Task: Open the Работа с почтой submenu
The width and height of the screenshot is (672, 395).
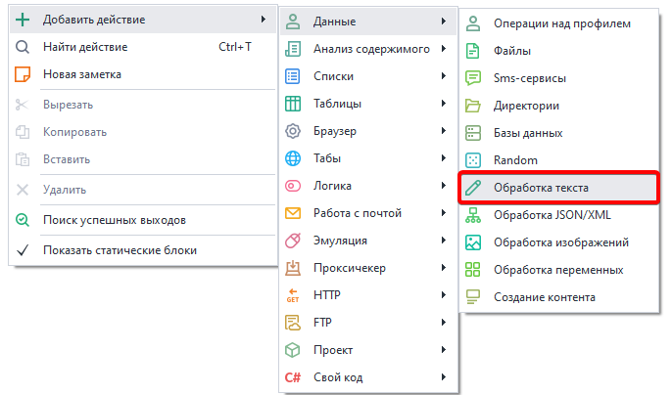Action: 358,213
